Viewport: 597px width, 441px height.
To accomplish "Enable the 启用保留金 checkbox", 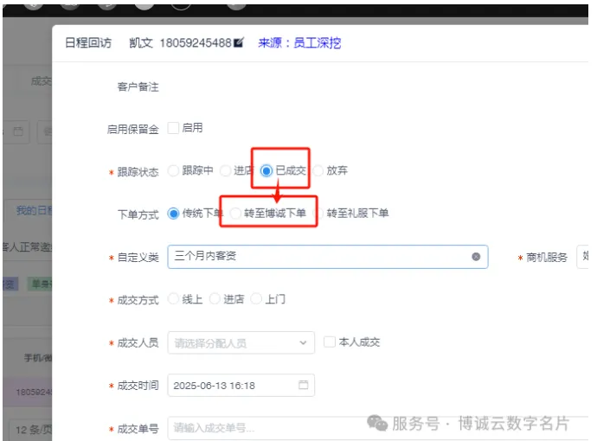I will 173,128.
